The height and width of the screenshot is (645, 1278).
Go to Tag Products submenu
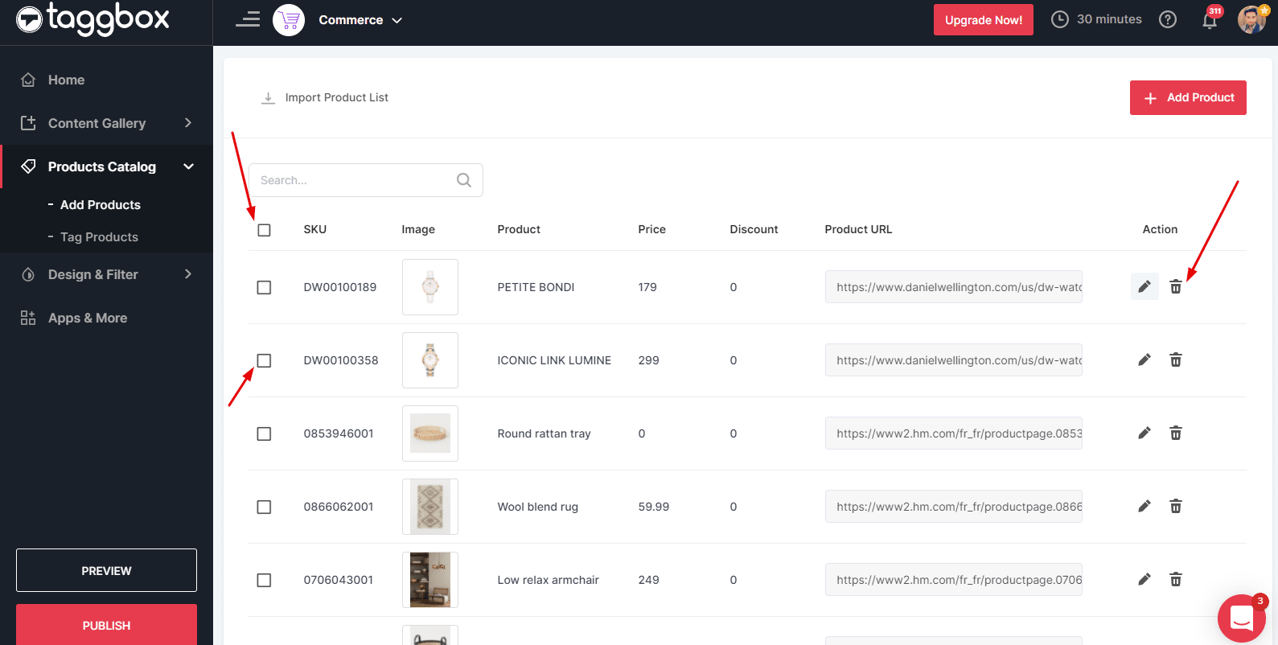click(x=99, y=237)
